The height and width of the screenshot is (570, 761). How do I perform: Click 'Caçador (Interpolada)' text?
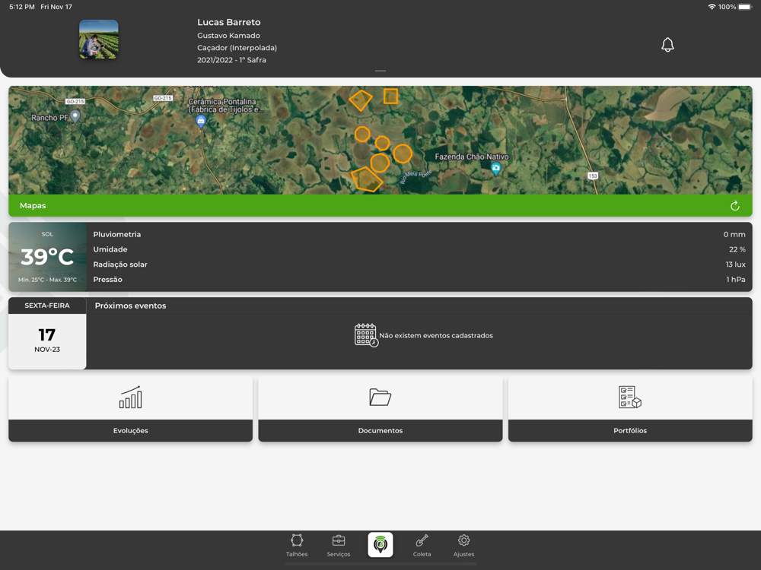pyautogui.click(x=237, y=47)
